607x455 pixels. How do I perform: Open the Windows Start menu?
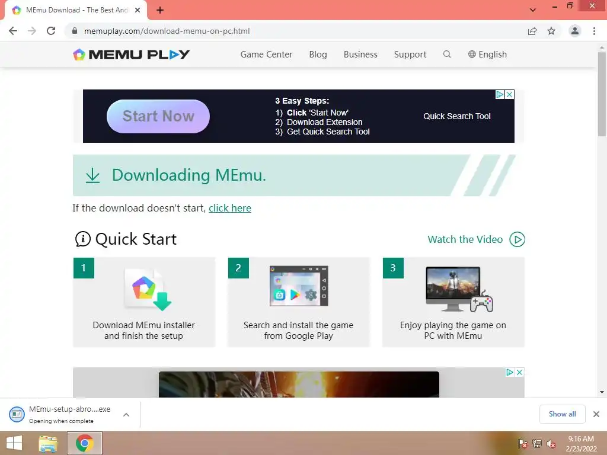[14, 443]
